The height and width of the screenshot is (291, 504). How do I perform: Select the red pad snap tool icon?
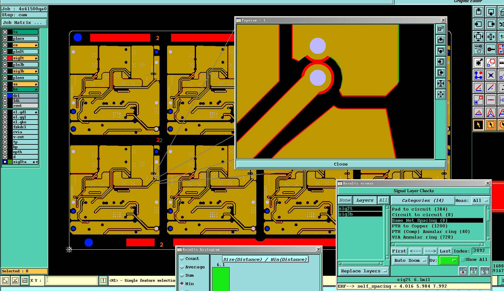click(x=491, y=49)
